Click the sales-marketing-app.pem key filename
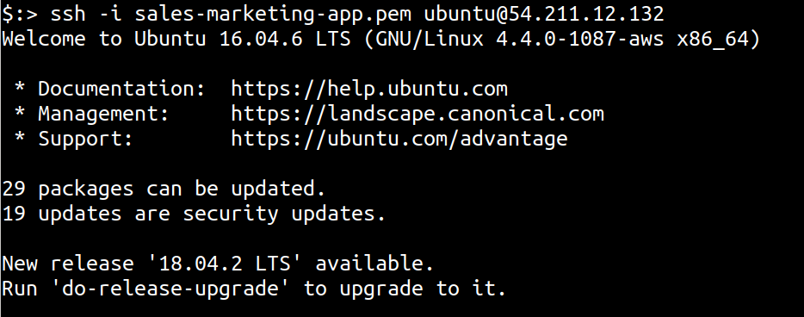 coord(273,14)
